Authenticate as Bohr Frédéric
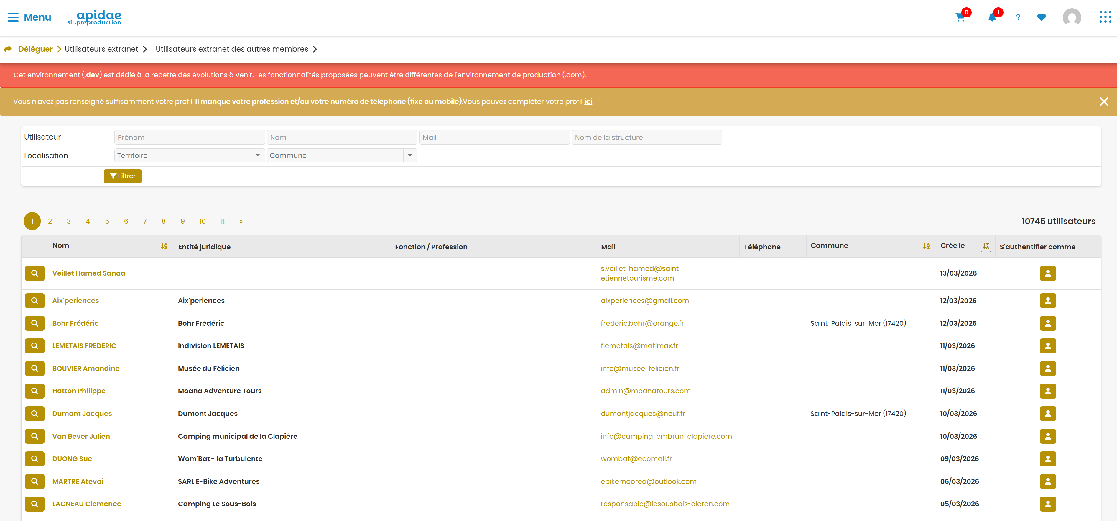 1048,323
